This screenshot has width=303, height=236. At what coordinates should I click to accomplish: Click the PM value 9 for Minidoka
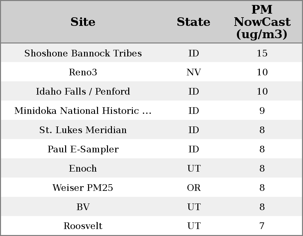pyautogui.click(x=262, y=111)
